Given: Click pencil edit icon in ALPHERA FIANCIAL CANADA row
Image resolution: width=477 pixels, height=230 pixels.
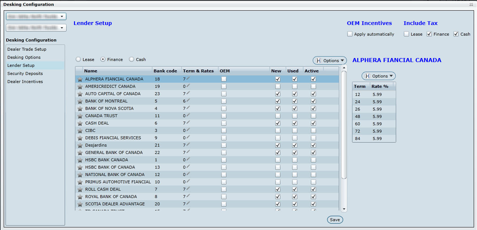Looking at the screenshot, I should coord(189,79).
